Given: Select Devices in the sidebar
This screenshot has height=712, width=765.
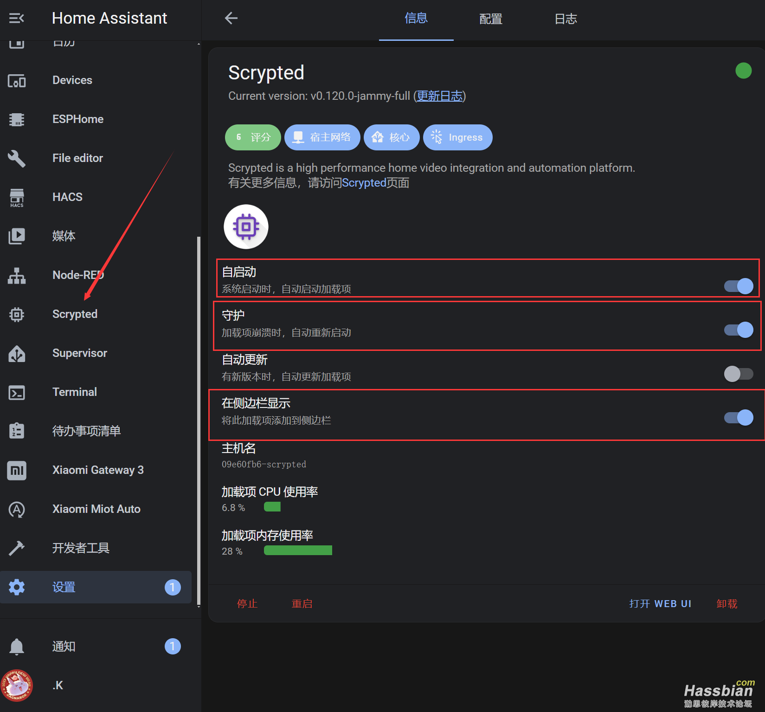Looking at the screenshot, I should [72, 80].
